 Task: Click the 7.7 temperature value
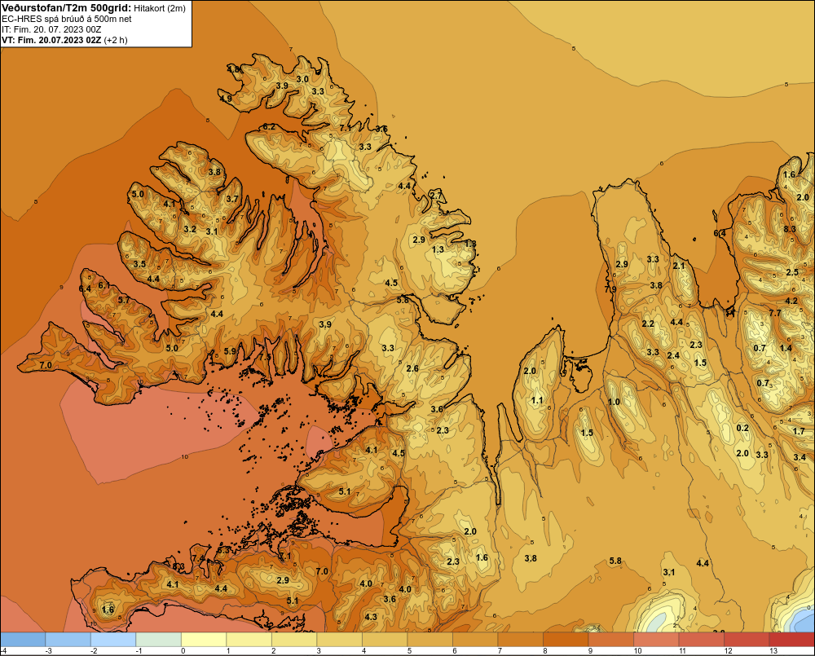(775, 313)
